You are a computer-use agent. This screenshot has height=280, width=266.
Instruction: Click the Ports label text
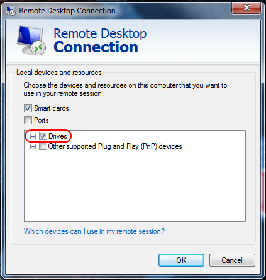42,120
